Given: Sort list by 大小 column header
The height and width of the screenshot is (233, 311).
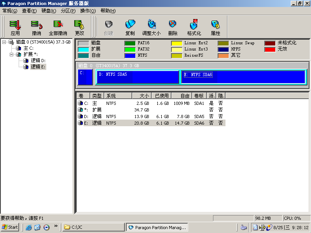Looking at the screenshot, I should [x=142, y=96].
